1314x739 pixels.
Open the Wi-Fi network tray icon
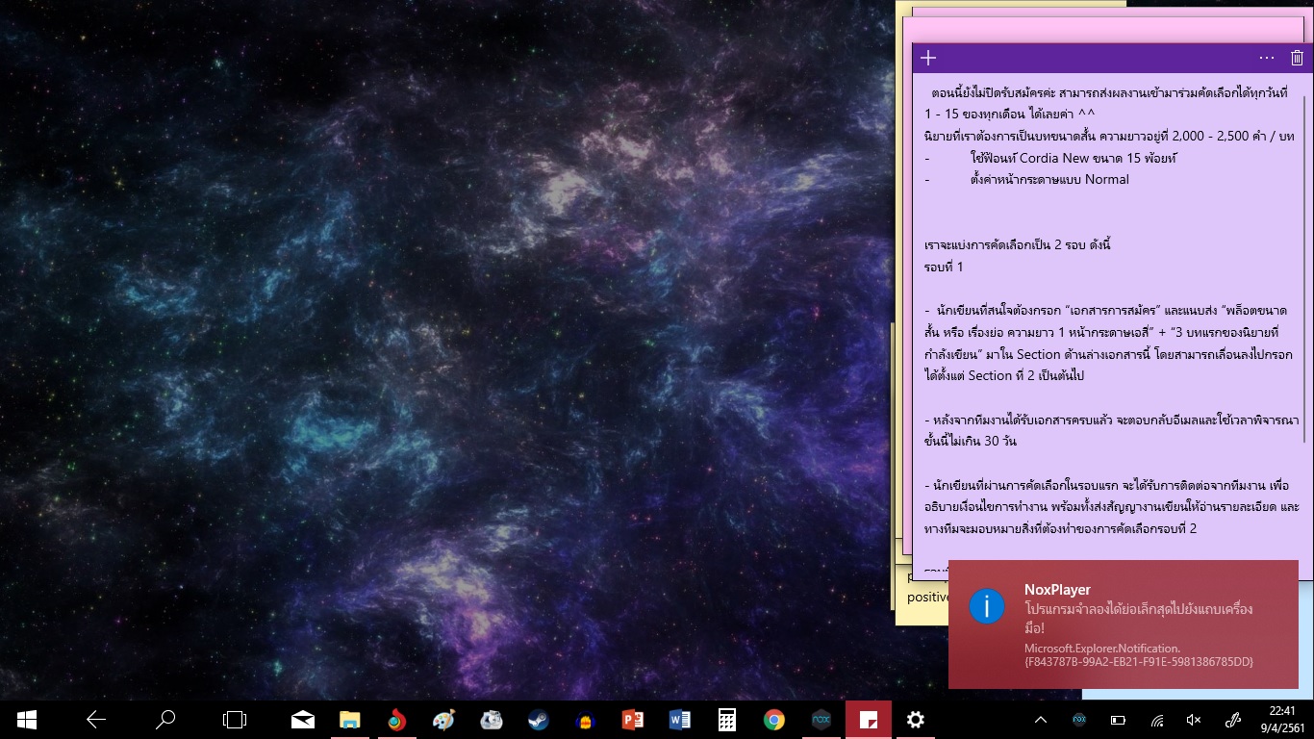coord(1156,720)
